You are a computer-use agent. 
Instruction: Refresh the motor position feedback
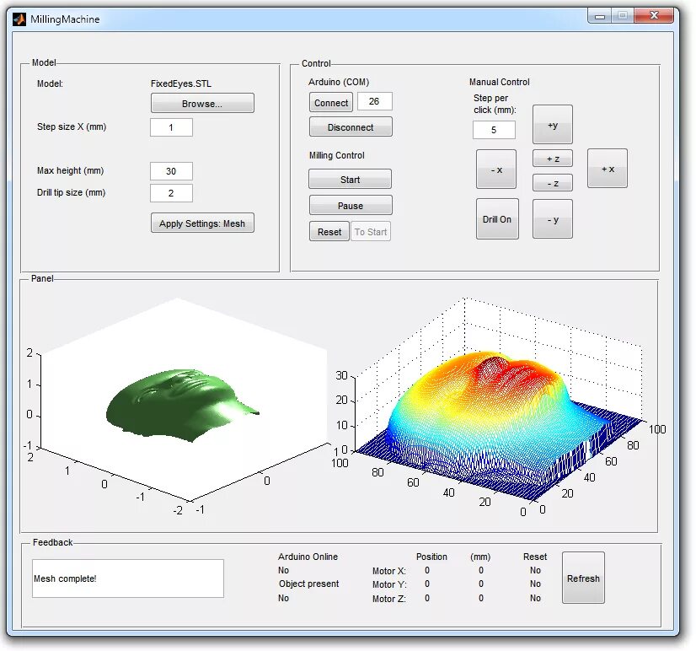click(x=583, y=578)
